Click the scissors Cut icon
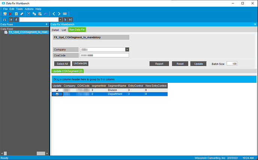This screenshot has height=160, width=258. [28, 14]
